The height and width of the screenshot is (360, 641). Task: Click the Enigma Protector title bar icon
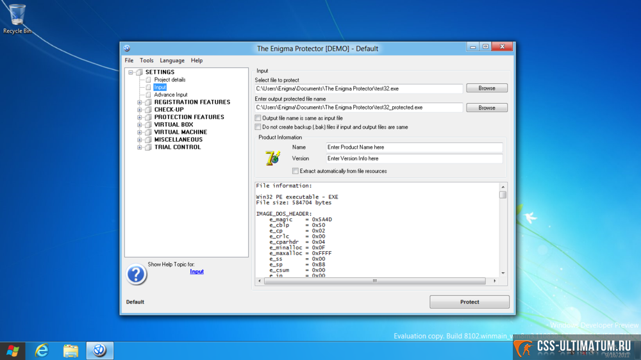127,48
